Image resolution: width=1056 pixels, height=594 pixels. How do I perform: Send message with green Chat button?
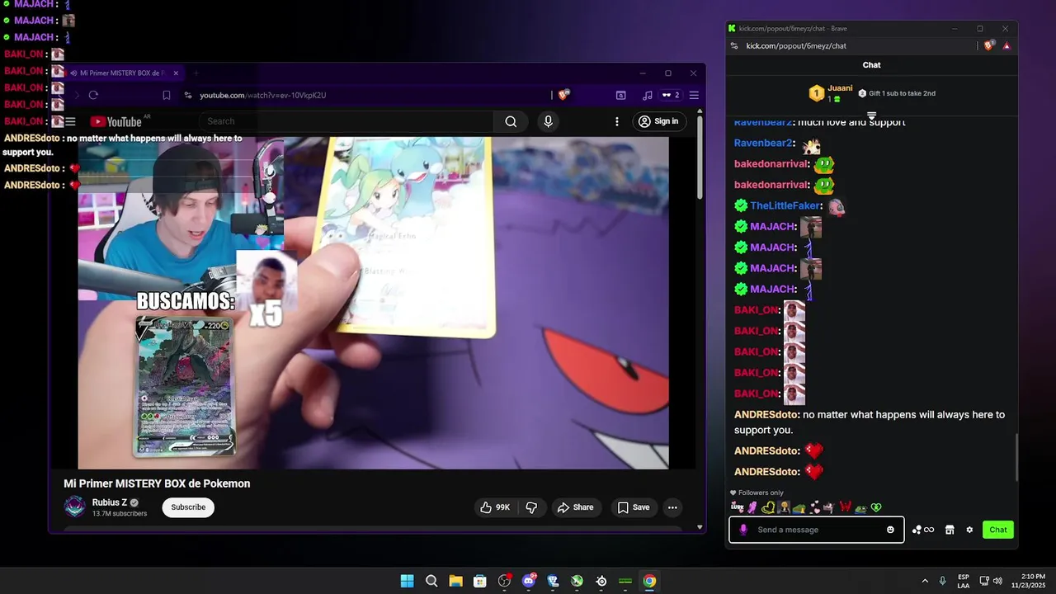998,530
